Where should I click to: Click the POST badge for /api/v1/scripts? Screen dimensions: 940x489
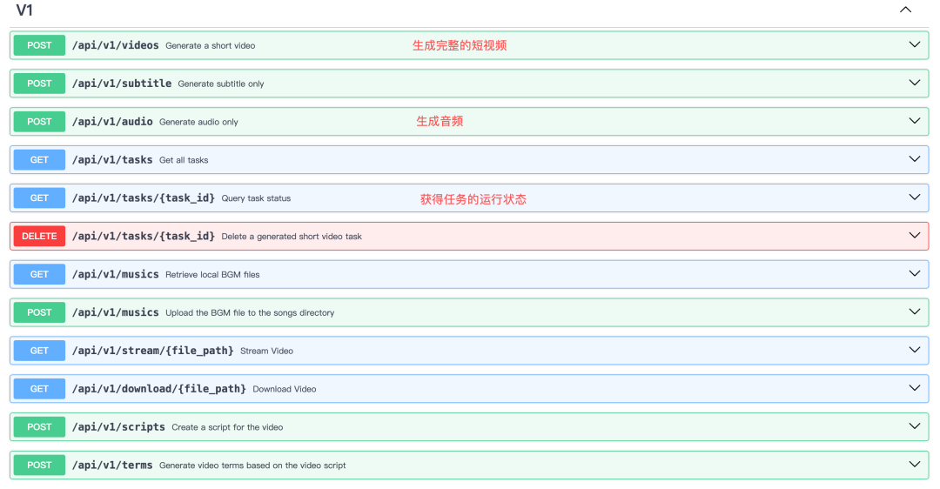39,427
